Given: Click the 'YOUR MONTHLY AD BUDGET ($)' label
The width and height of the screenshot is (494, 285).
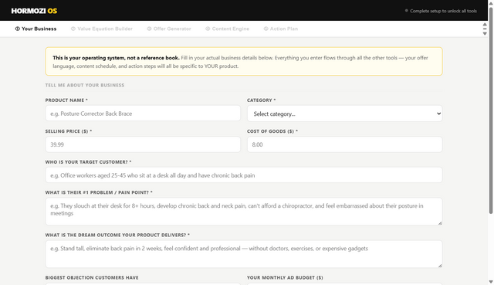Looking at the screenshot, I should 285,278.
